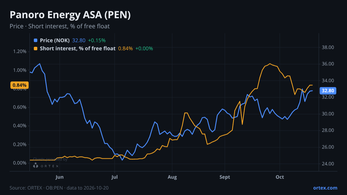Click the Sept label on the time axis

(x=225, y=177)
